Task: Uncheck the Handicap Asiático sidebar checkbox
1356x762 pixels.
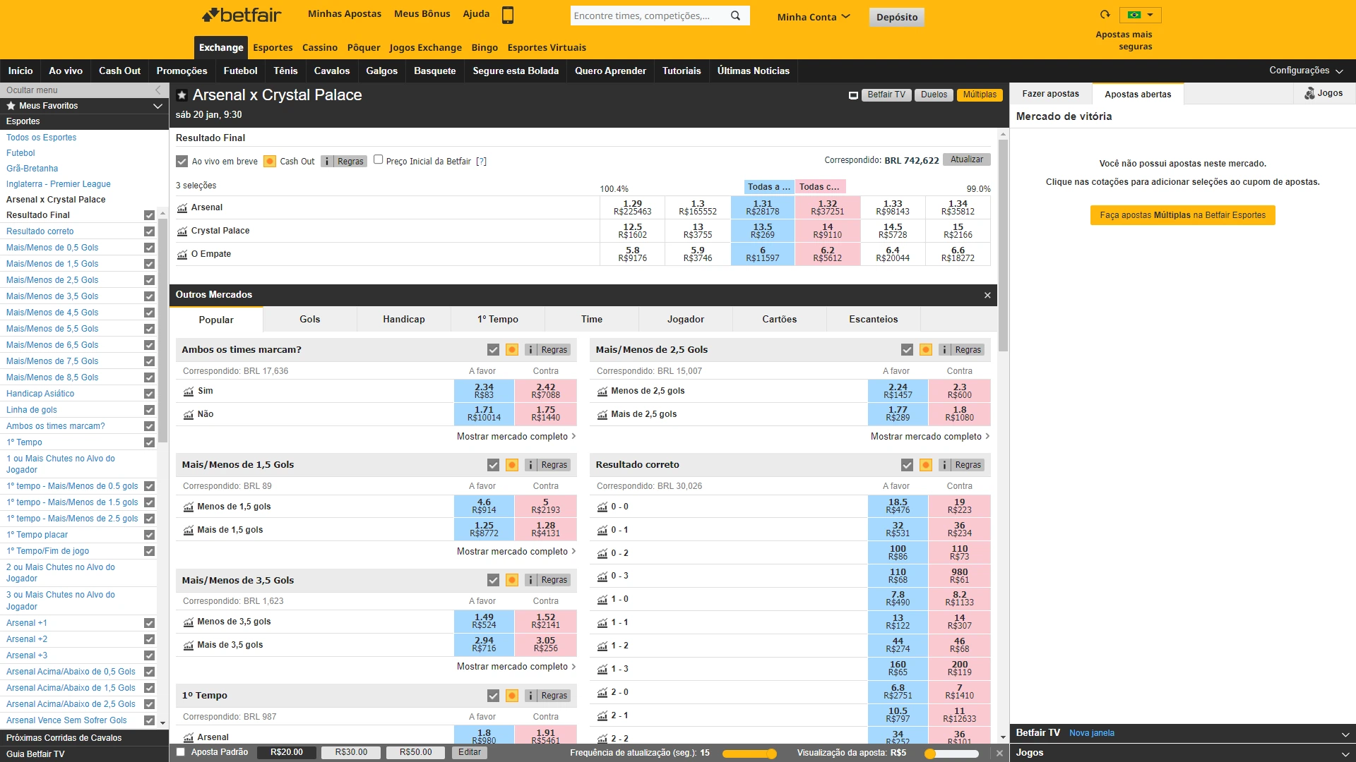Action: [149, 394]
